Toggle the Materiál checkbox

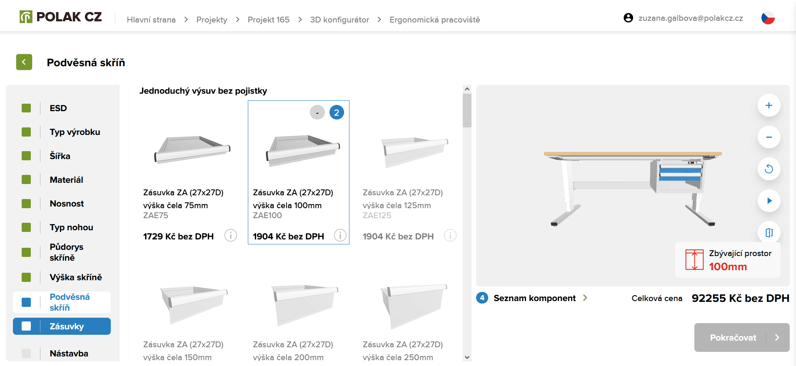27,179
